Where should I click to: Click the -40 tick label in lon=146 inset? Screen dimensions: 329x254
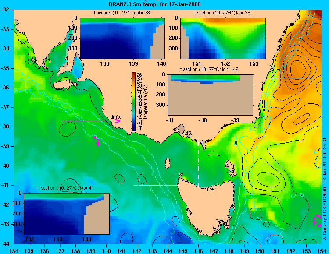[x=203, y=120]
